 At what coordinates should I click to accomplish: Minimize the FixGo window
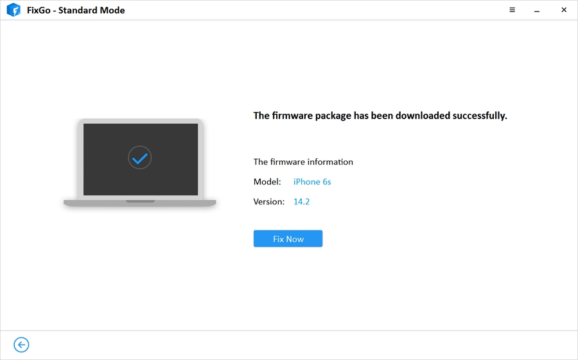pos(537,11)
